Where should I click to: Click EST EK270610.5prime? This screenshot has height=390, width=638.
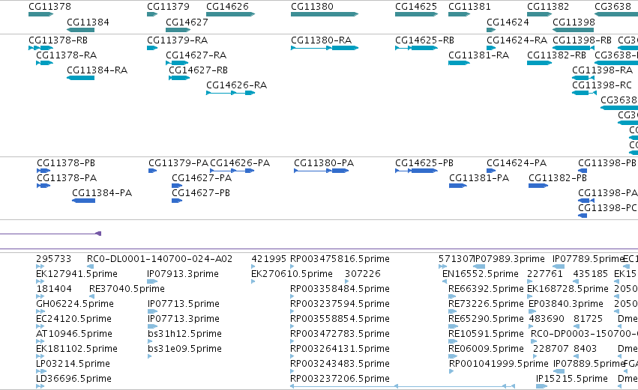[292, 274]
